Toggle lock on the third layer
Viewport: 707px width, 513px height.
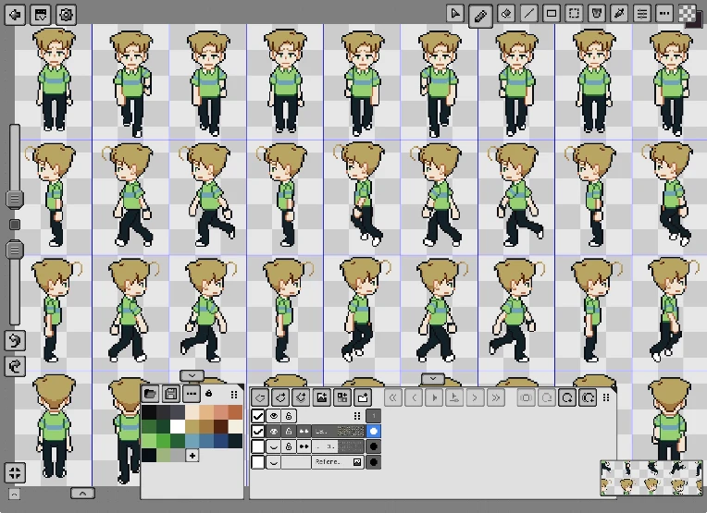[289, 446]
